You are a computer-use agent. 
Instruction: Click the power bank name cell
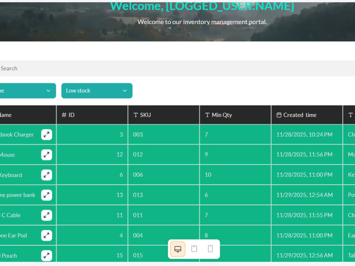[x=28, y=195]
